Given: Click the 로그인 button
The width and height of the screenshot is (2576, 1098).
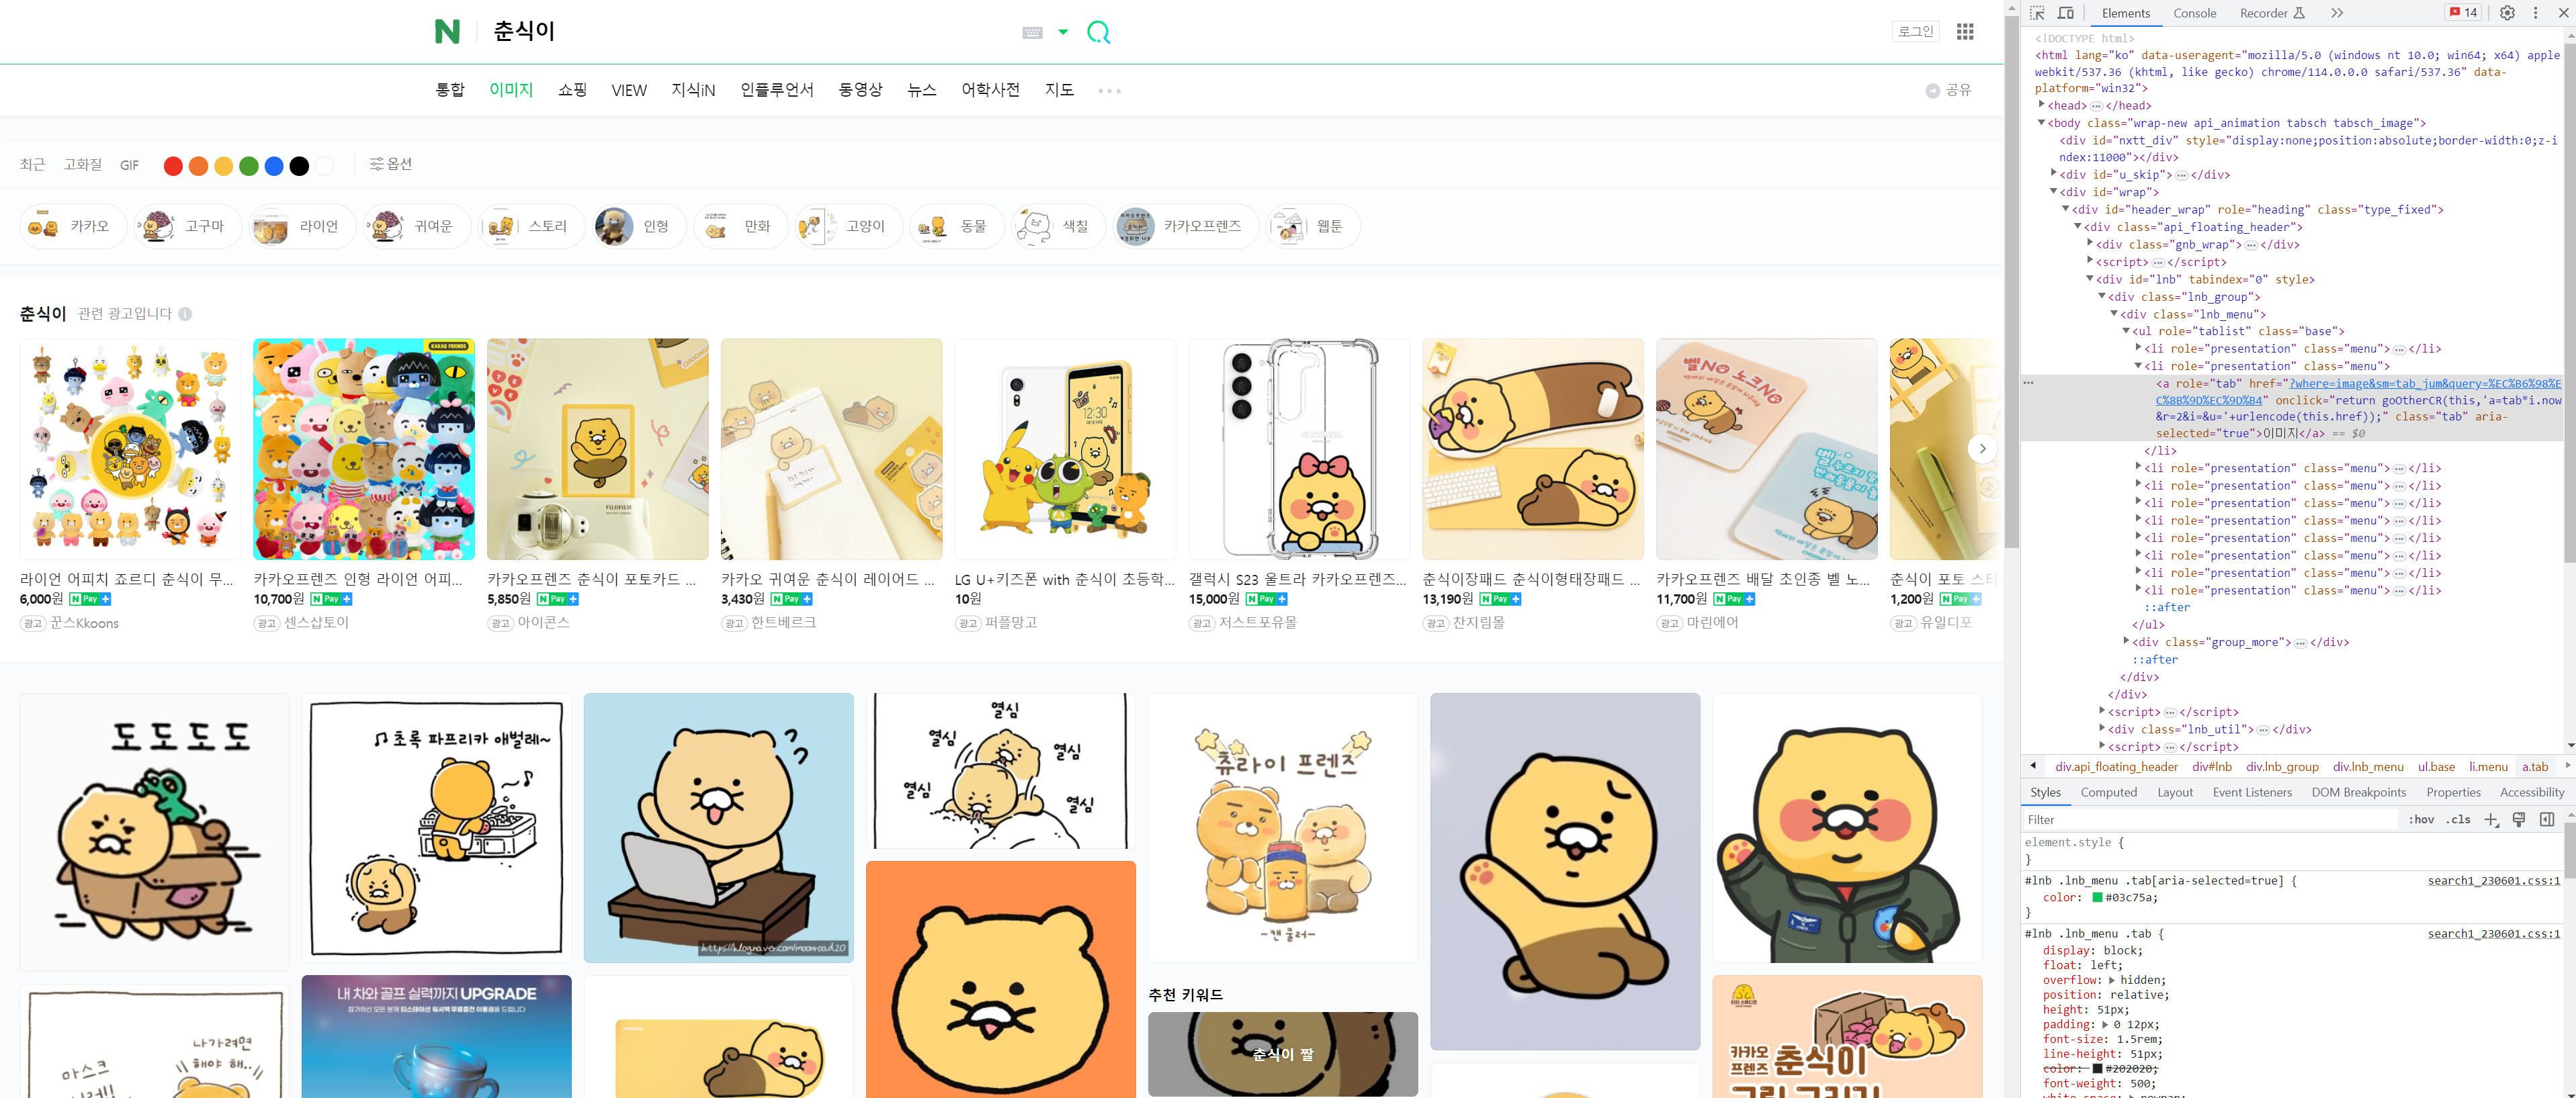Looking at the screenshot, I should [x=1915, y=32].
